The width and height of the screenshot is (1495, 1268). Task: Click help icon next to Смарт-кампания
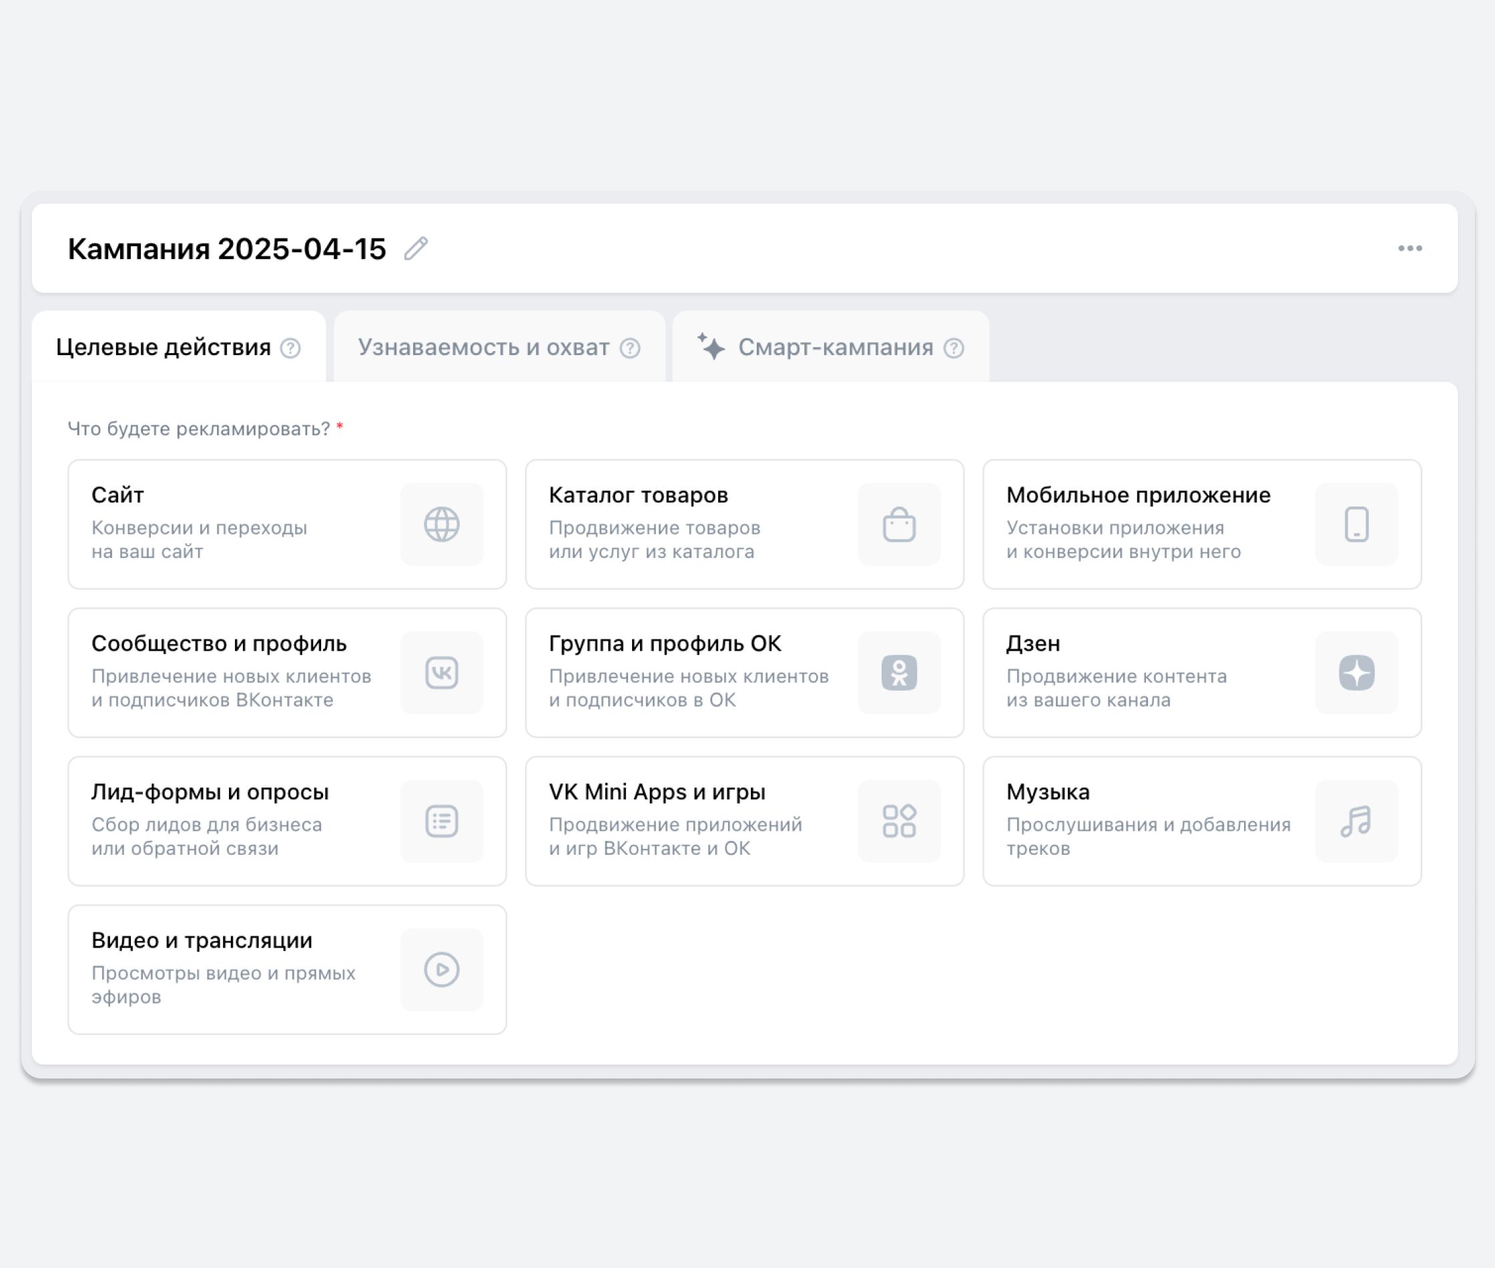click(953, 348)
